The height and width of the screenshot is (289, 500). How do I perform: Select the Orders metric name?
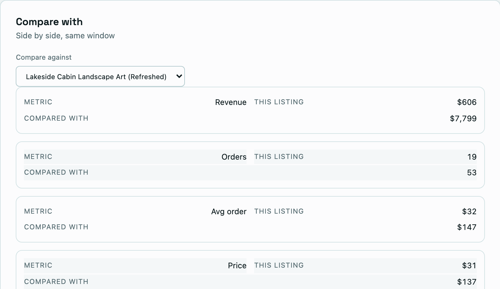click(x=234, y=157)
